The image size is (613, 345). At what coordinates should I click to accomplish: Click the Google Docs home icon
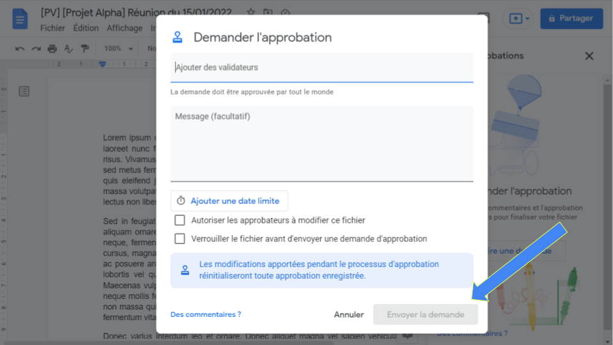[x=20, y=19]
